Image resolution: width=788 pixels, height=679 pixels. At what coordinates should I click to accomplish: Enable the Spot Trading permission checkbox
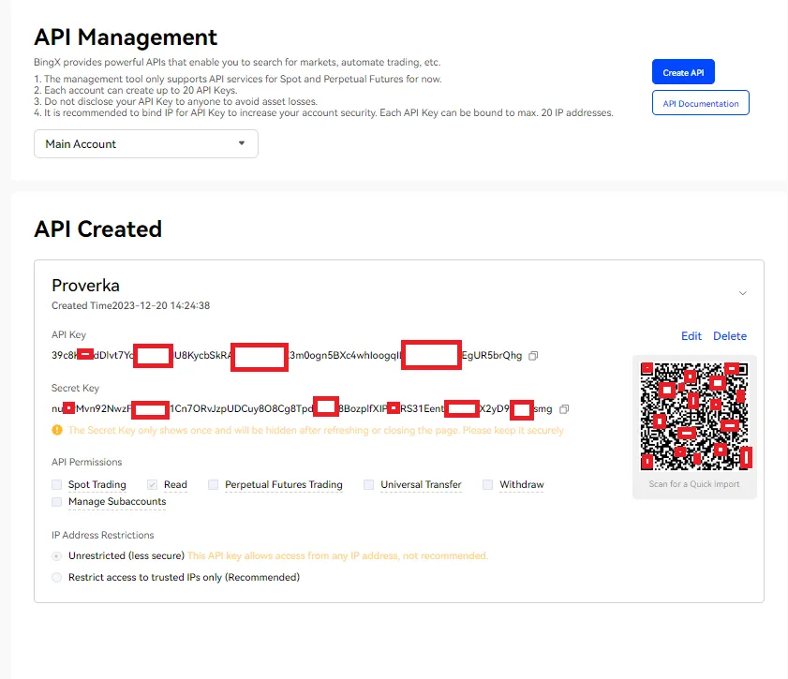(x=58, y=485)
